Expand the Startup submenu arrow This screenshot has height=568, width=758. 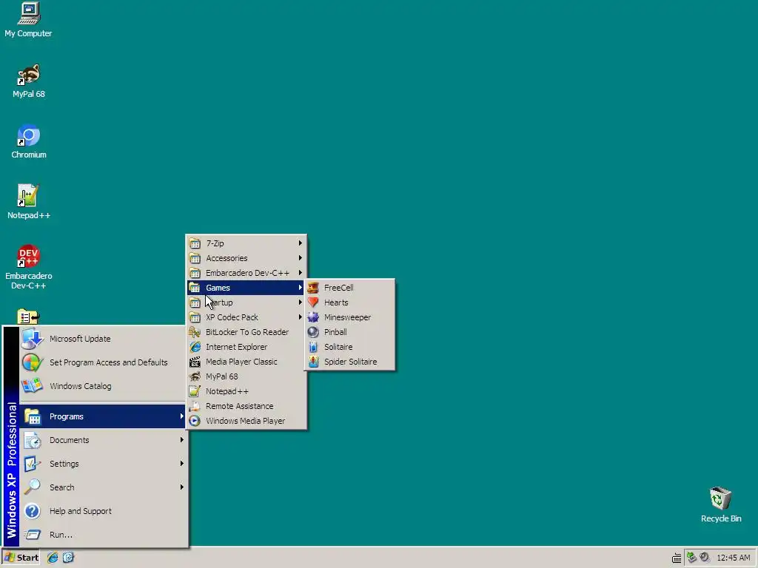pos(301,302)
